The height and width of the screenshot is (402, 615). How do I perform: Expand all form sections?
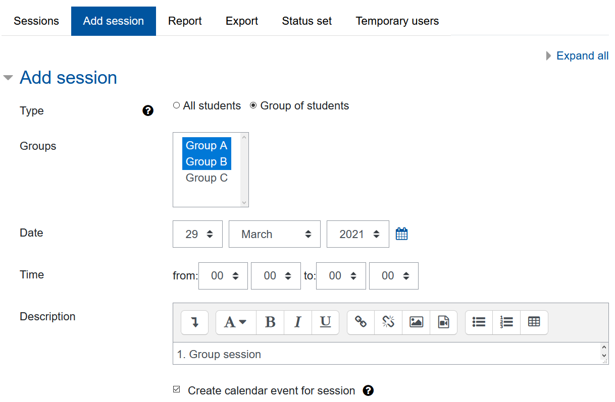[582, 55]
